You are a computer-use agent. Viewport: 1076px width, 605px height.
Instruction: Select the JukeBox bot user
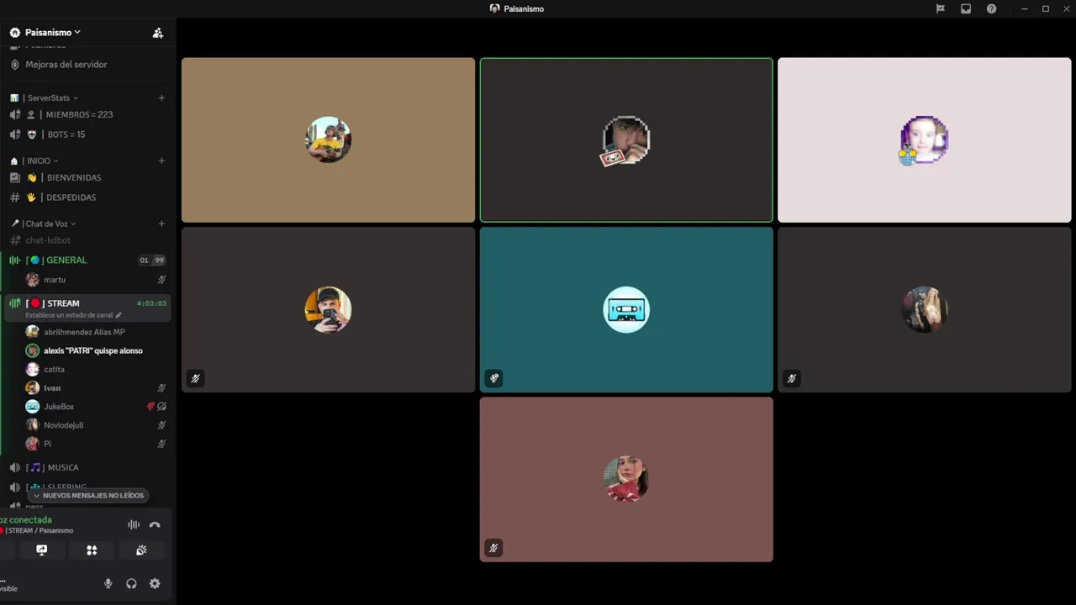pyautogui.click(x=59, y=407)
